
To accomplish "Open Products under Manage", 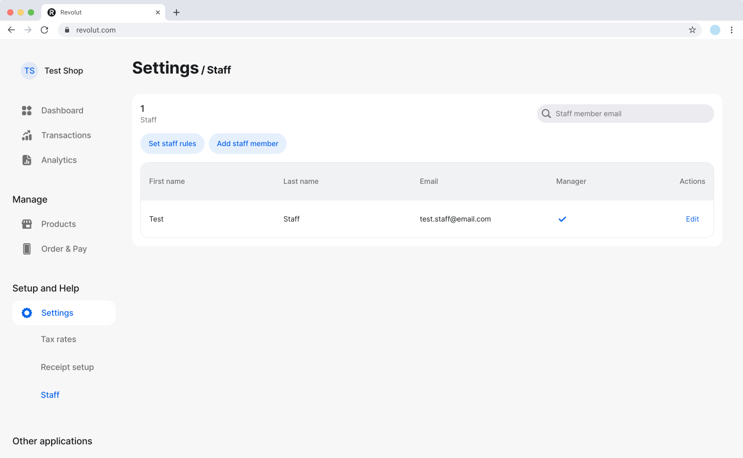I will click(x=58, y=224).
